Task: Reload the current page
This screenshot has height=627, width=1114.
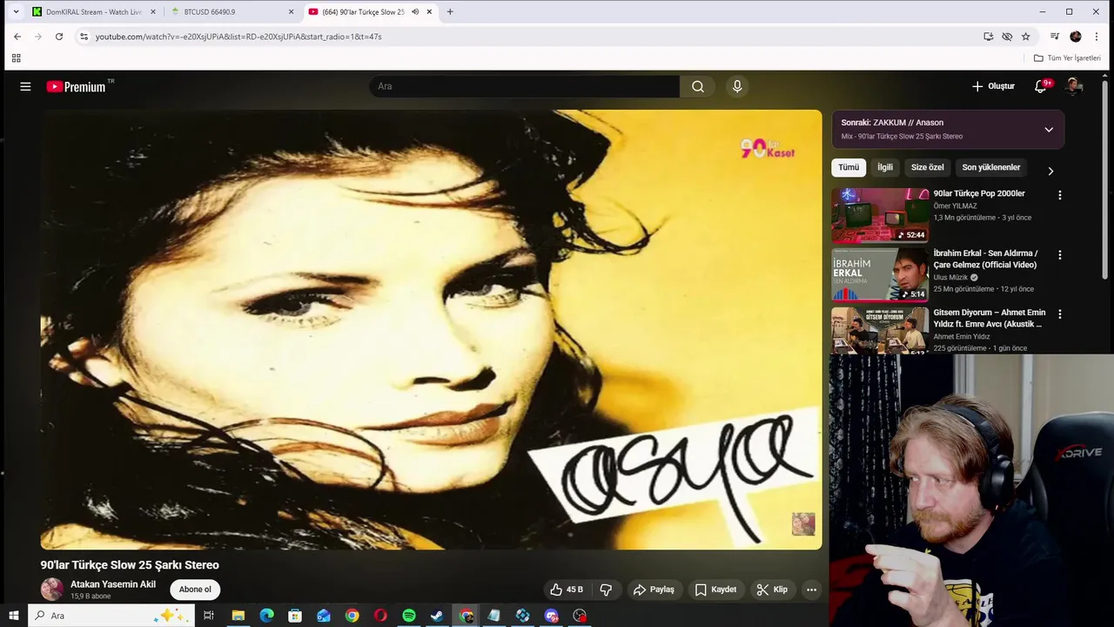Action: (59, 37)
